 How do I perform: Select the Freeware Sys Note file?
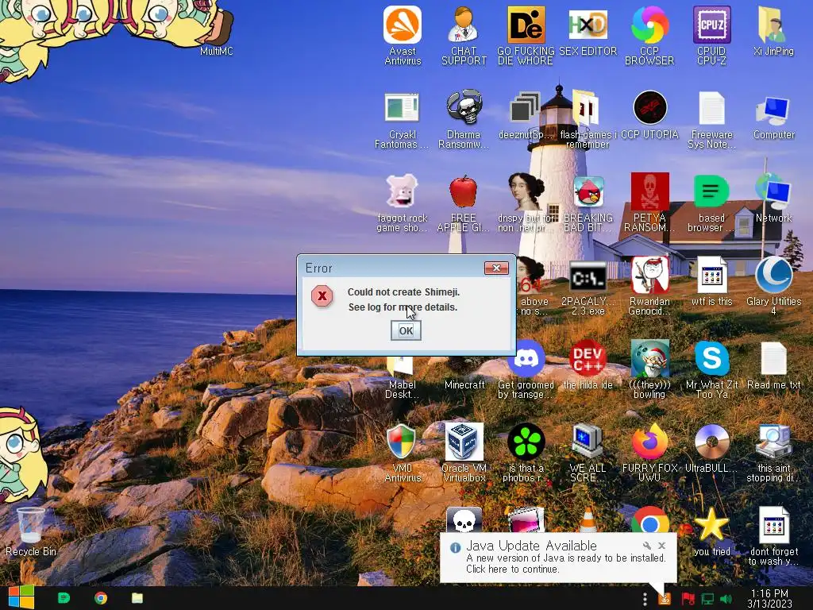pos(711,120)
